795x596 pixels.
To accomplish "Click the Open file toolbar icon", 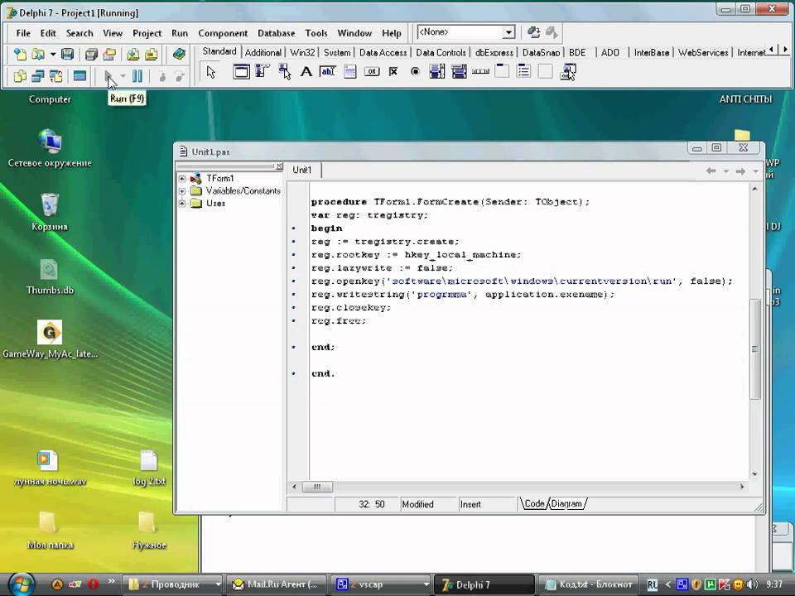I will pyautogui.click(x=38, y=53).
